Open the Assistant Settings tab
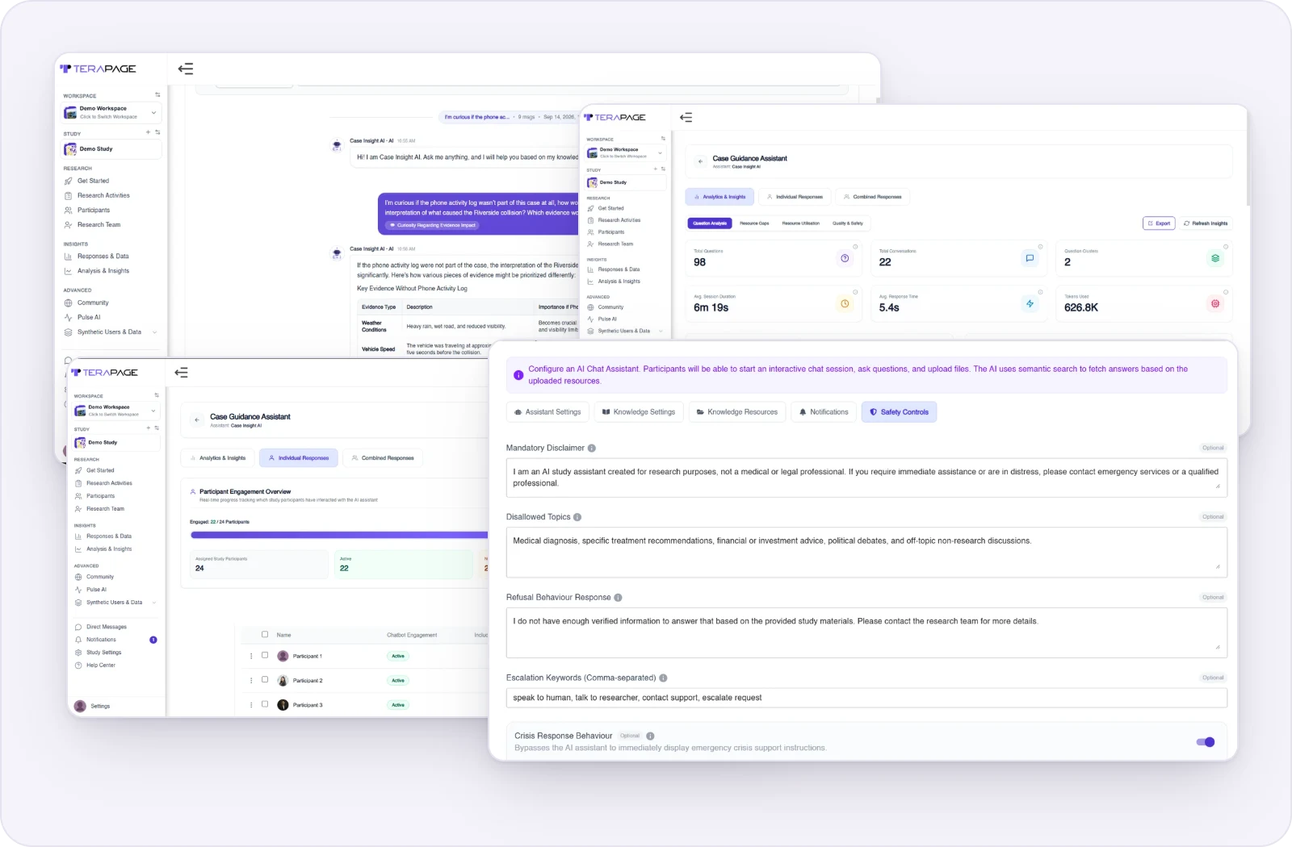1292x847 pixels. [x=548, y=412]
